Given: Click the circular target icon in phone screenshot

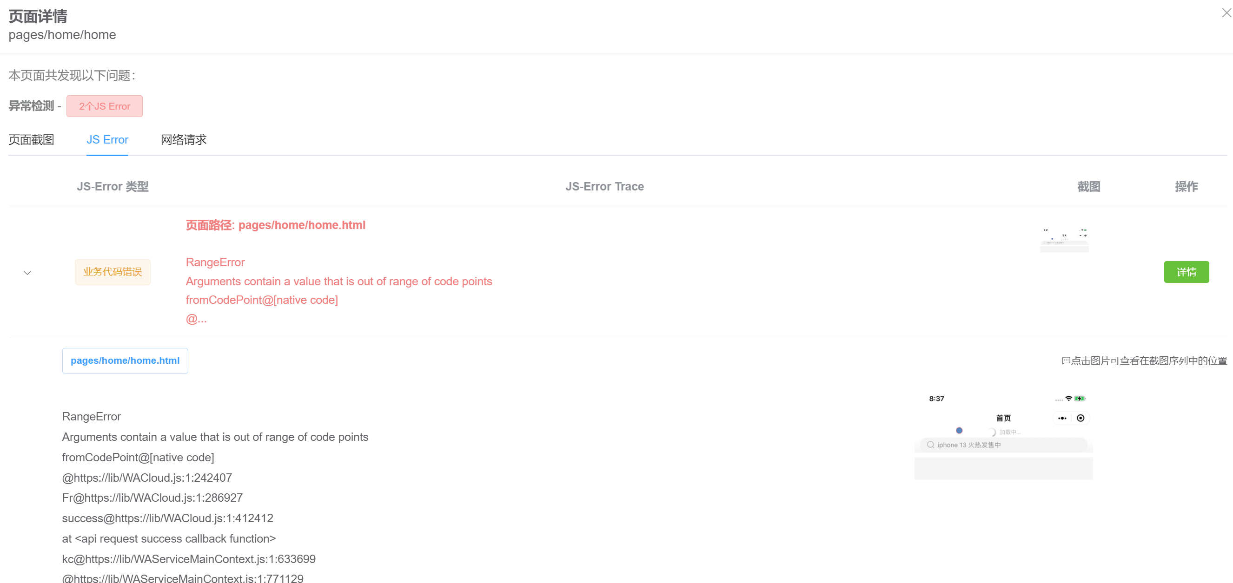Looking at the screenshot, I should 1081,418.
